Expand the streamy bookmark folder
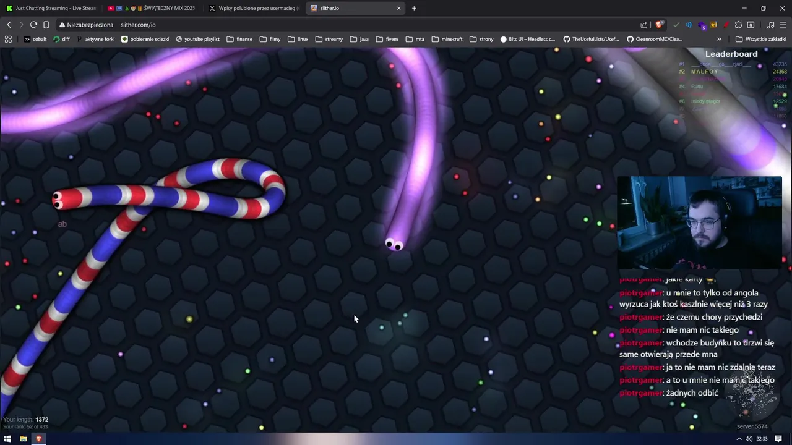The image size is (792, 445). tap(329, 39)
